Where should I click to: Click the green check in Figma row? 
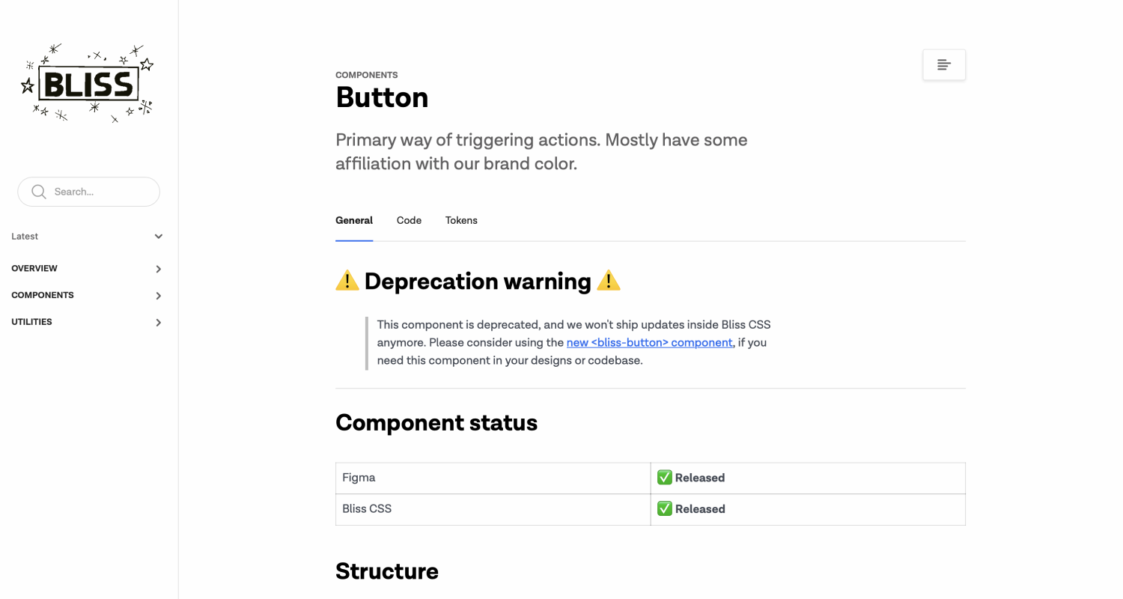coord(664,478)
